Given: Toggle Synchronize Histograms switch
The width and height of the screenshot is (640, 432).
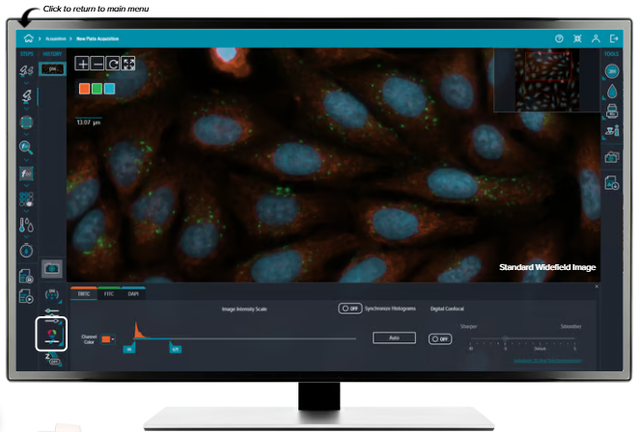Looking at the screenshot, I should point(349,309).
